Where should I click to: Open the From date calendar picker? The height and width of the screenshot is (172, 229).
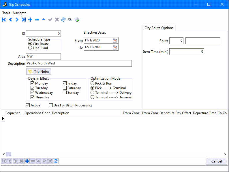115,41
